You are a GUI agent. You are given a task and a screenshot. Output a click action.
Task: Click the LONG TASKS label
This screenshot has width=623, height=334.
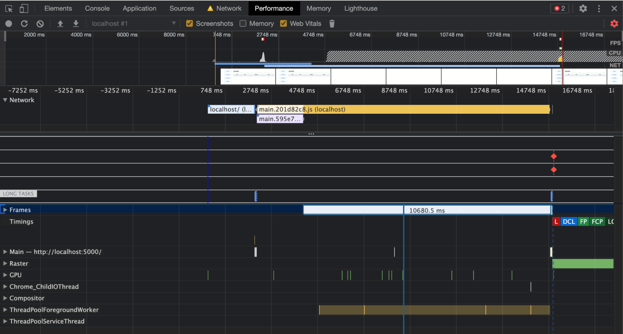tap(18, 194)
